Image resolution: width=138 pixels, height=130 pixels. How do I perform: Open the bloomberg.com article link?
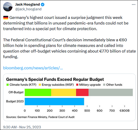(x=33, y=68)
